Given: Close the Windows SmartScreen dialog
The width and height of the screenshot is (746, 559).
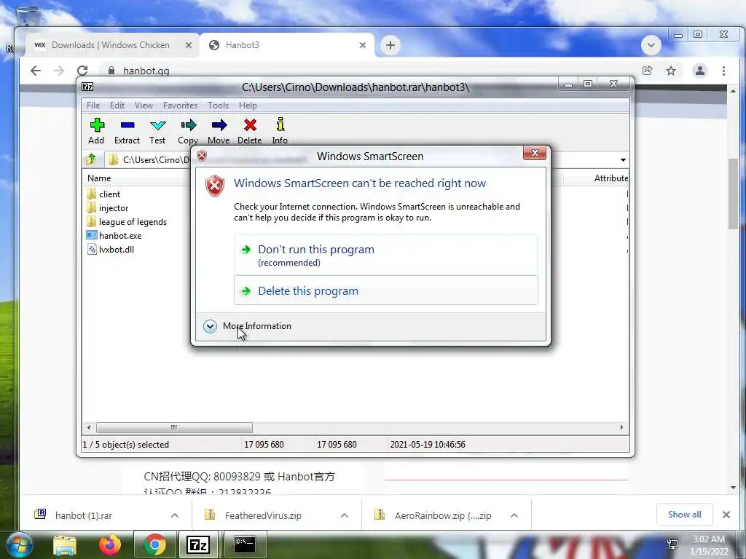Looking at the screenshot, I should (x=535, y=153).
